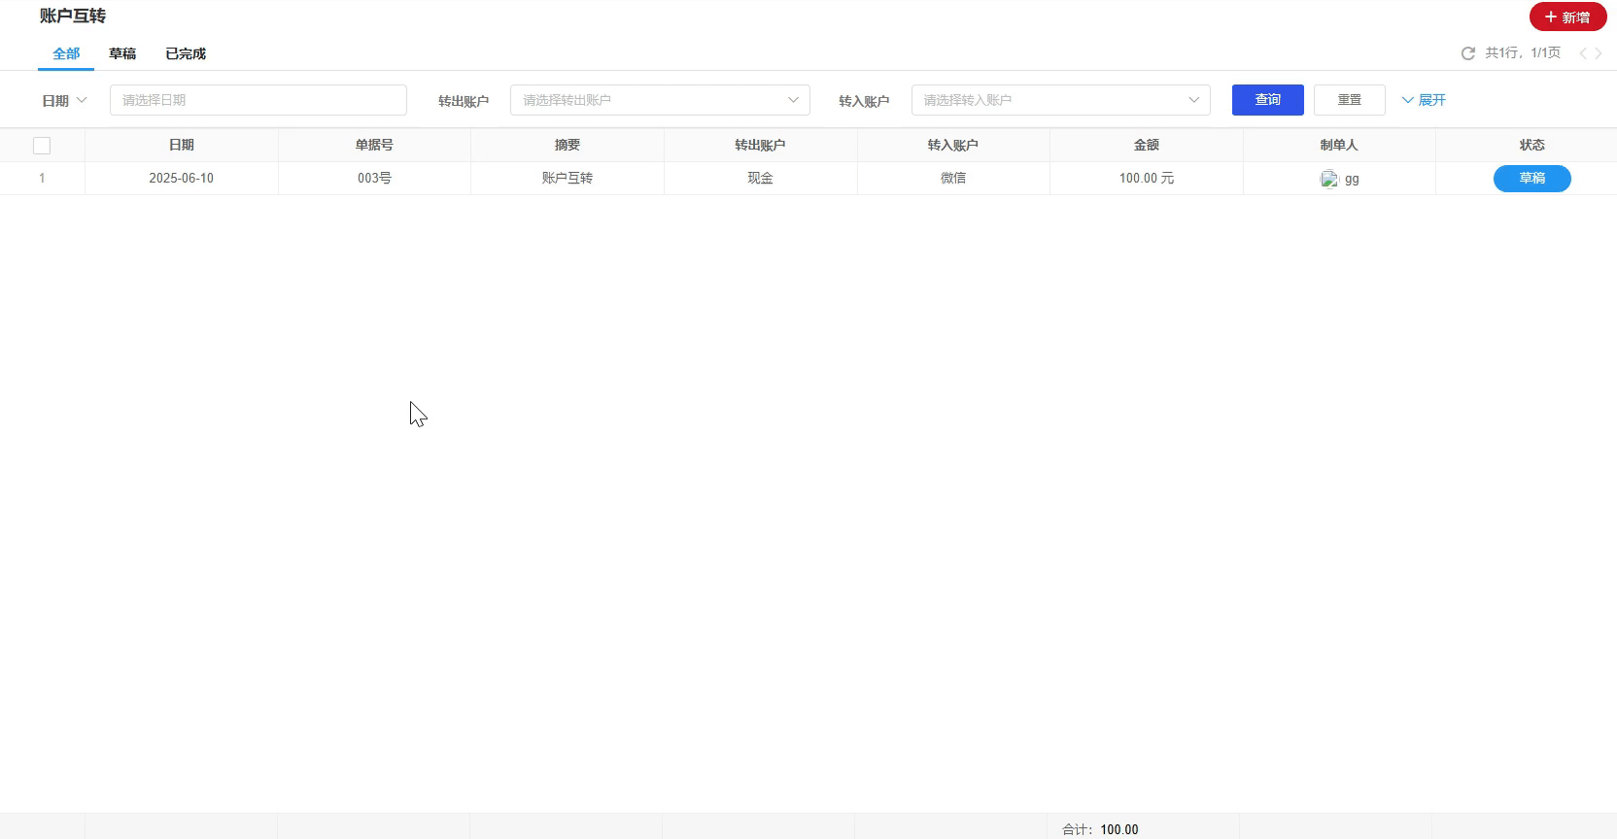The height and width of the screenshot is (839, 1617).
Task: Click the 金额 column header
Action: pyautogui.click(x=1146, y=145)
